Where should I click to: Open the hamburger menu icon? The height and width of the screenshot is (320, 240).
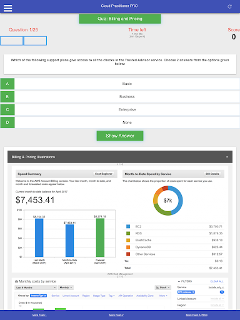click(x=7, y=8)
